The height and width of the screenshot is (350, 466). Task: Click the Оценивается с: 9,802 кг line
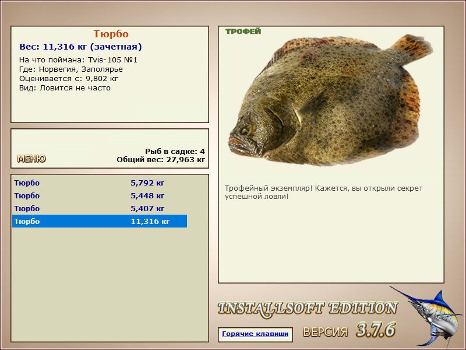pos(69,79)
